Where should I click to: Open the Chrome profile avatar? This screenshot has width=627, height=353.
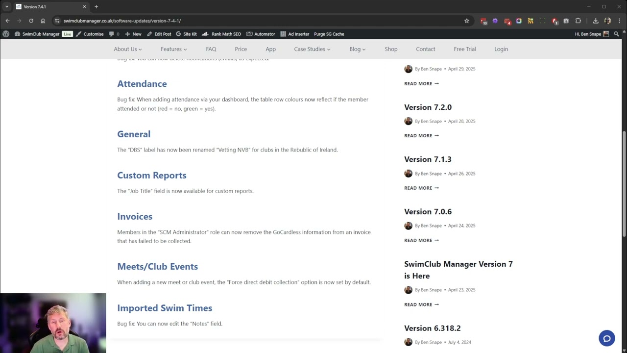click(607, 21)
